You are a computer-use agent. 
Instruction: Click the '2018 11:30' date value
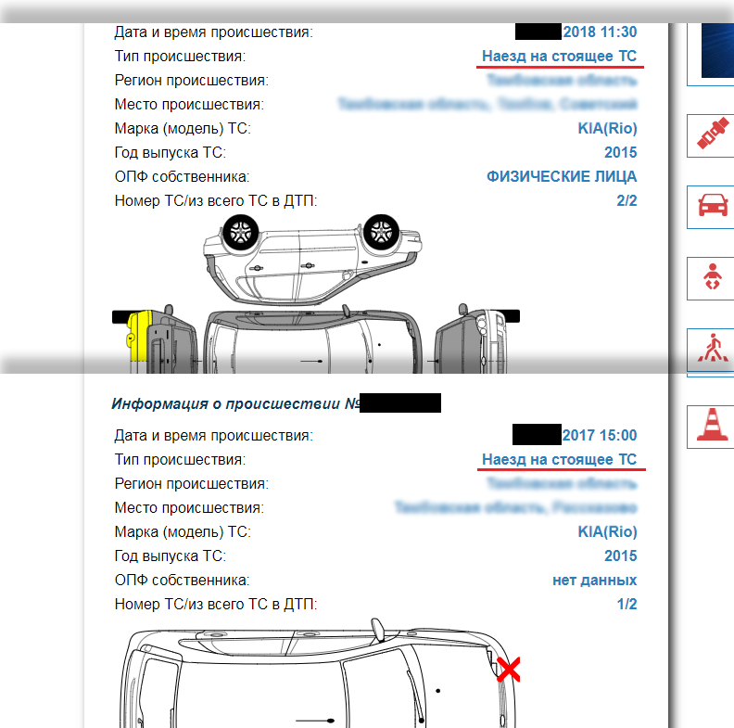[600, 32]
